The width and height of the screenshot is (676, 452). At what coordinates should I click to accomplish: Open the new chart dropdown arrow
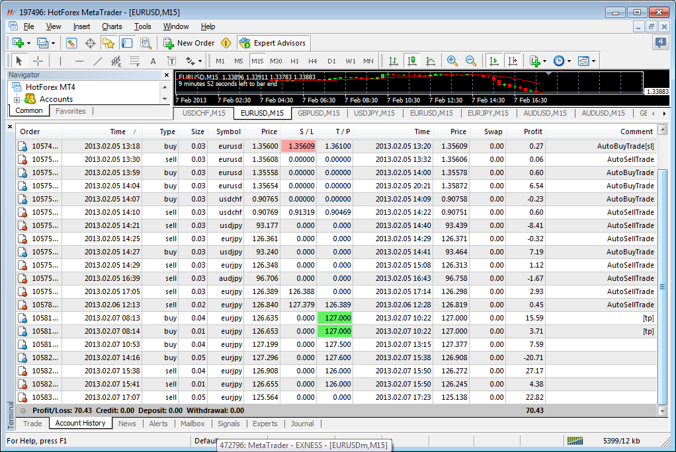click(28, 43)
